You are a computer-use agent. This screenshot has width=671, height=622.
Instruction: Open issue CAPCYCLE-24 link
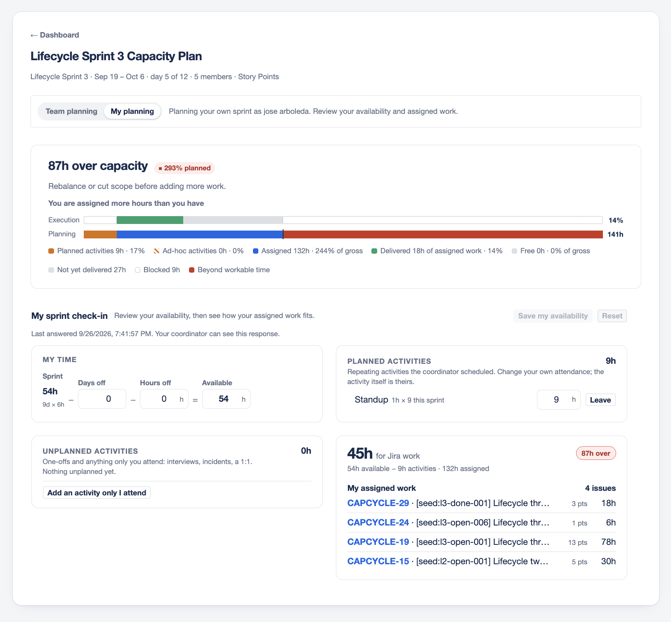378,523
